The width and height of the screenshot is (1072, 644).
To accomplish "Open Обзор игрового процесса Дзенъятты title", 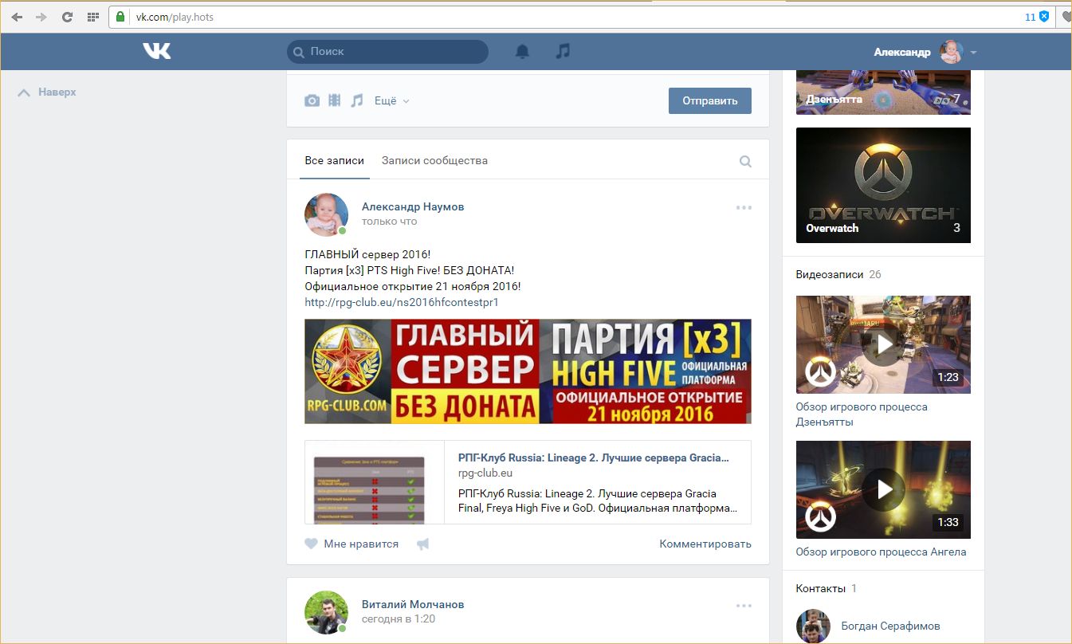I will [x=862, y=414].
